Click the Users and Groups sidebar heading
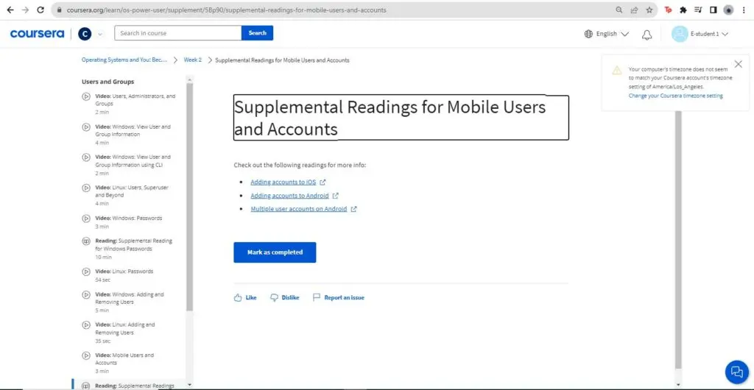Image resolution: width=754 pixels, height=390 pixels. [x=108, y=82]
